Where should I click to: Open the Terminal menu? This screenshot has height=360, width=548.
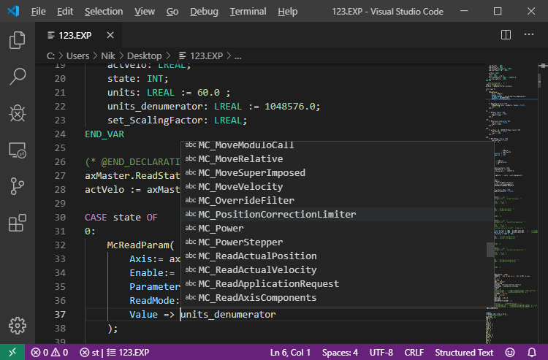pos(248,12)
